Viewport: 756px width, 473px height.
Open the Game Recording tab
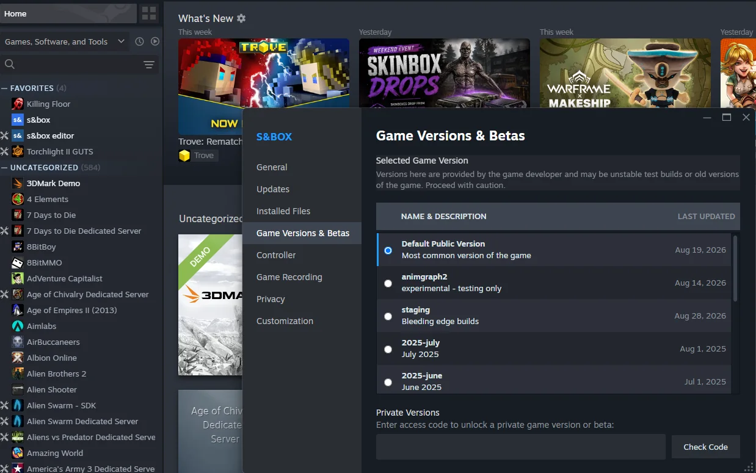point(289,277)
